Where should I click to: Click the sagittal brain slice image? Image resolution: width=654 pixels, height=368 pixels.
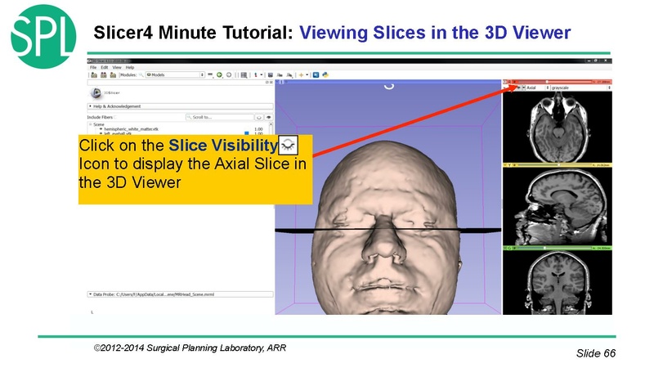coord(558,207)
